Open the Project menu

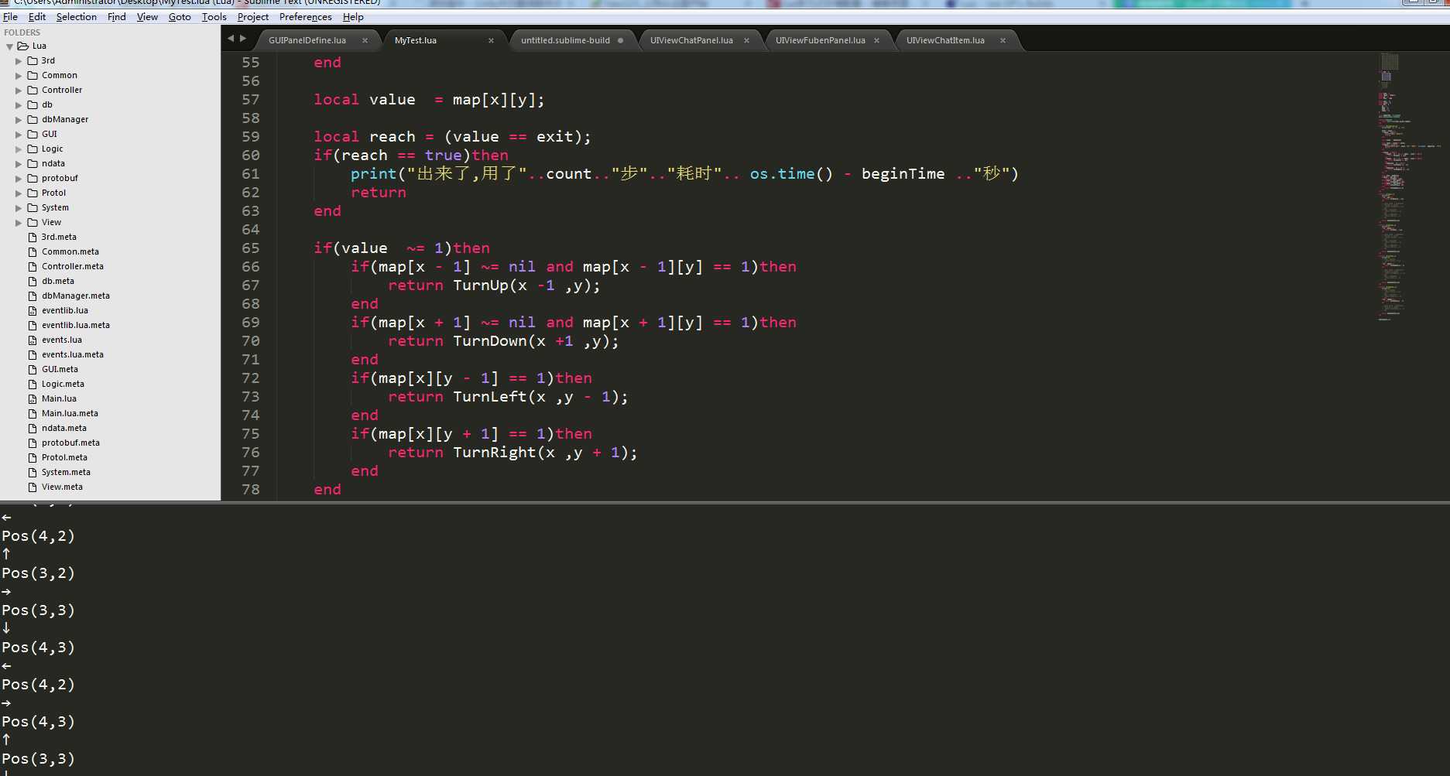[x=253, y=17]
